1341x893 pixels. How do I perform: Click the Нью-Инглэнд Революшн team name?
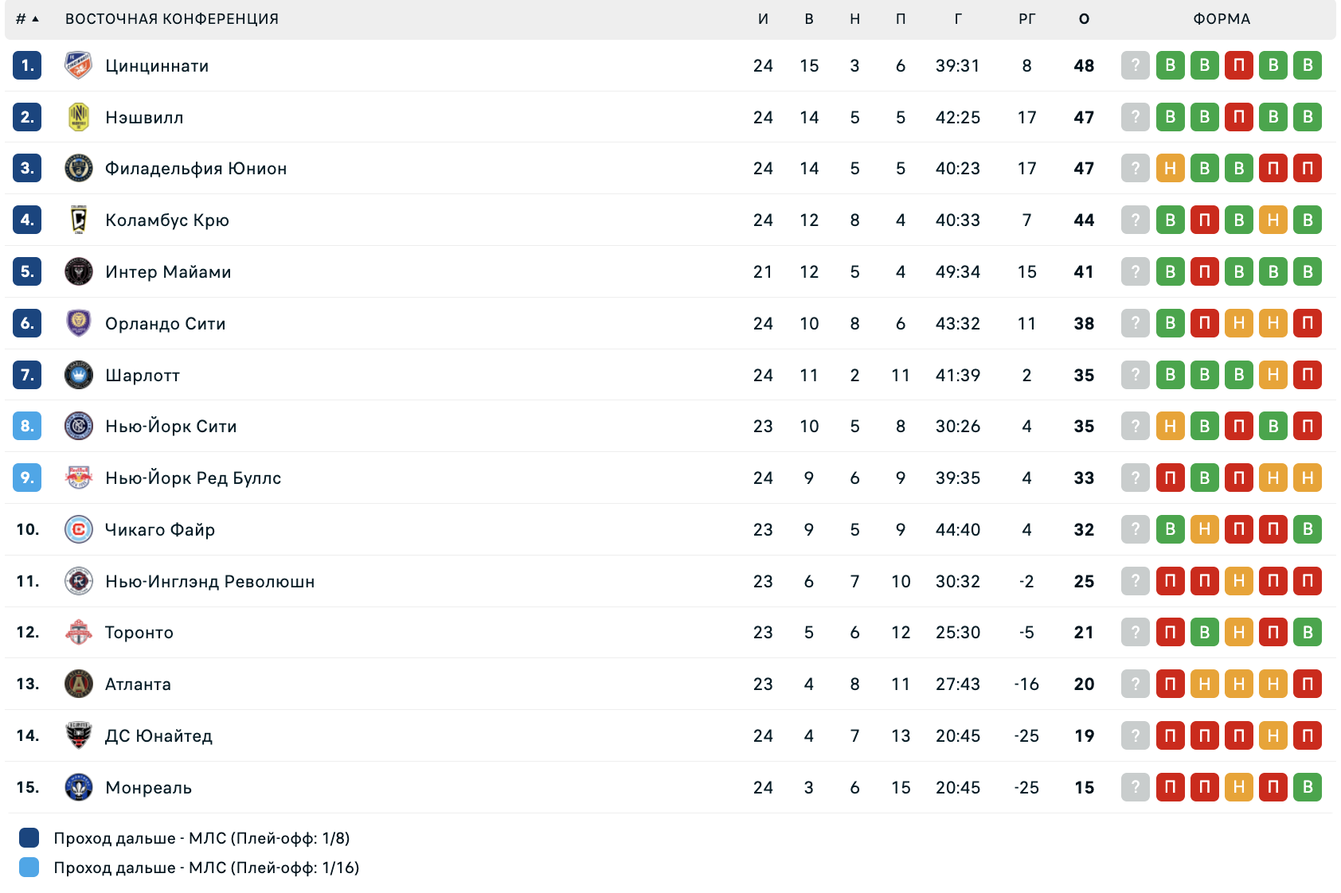click(x=210, y=581)
